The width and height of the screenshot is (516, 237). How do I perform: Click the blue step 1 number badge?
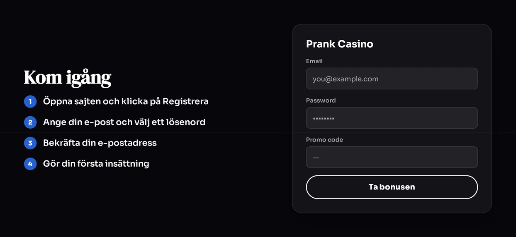click(30, 101)
